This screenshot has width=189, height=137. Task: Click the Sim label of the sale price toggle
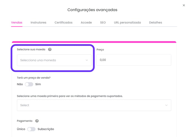38,84
